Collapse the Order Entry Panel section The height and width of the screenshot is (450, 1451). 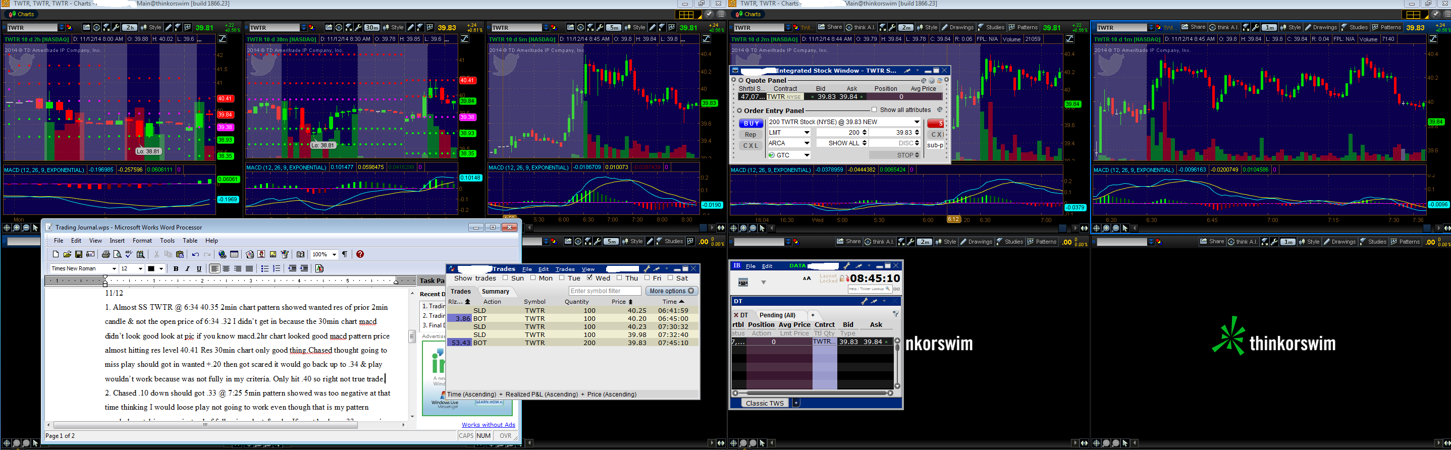pyautogui.click(x=739, y=110)
